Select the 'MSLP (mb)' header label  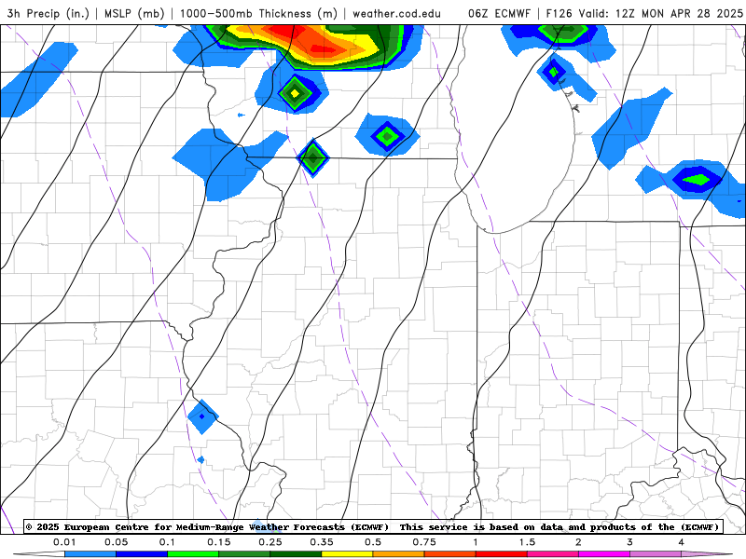(134, 13)
